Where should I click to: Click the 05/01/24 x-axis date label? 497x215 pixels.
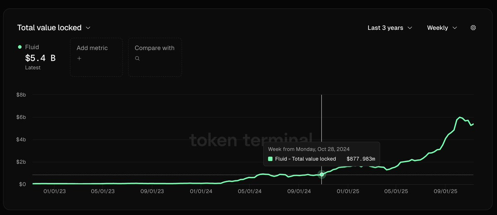pos(250,191)
